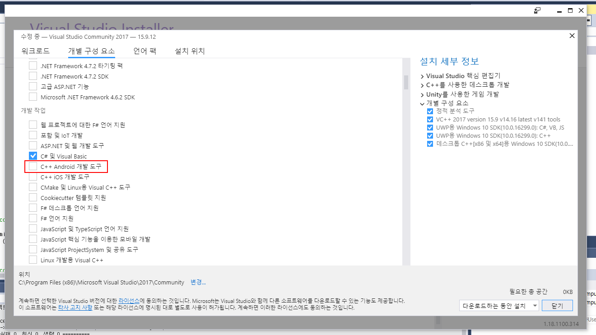Uncheck VC++ 2017 version 15.9 v141 tools
Viewport: 596px width, 335px height.
(x=430, y=119)
